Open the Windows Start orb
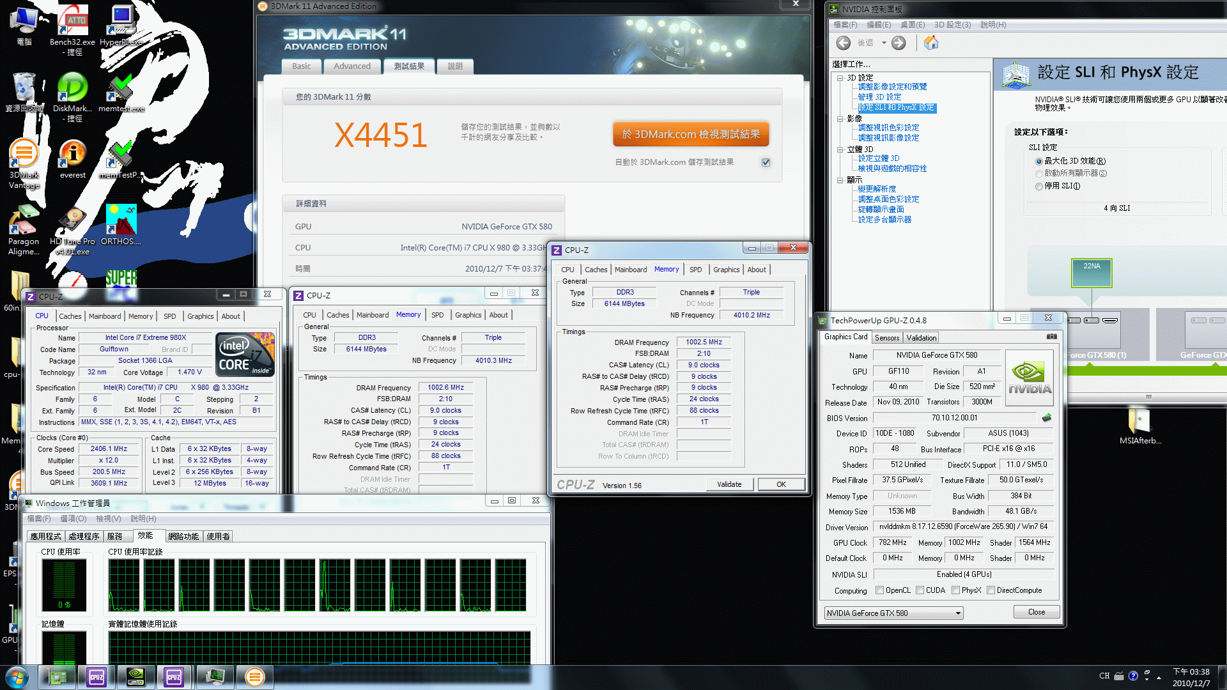Screen dimensions: 1227x690 tap(17, 677)
